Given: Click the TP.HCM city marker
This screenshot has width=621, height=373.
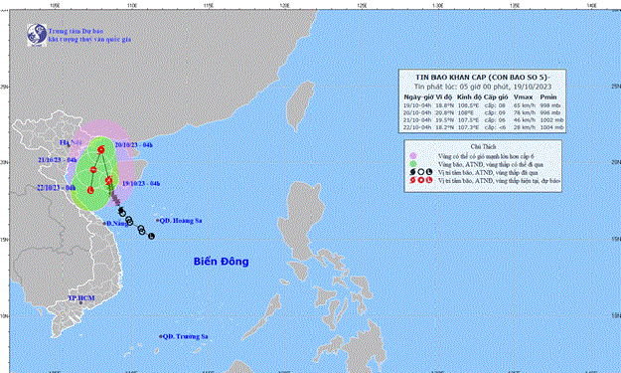Looking at the screenshot, I should (x=81, y=302).
